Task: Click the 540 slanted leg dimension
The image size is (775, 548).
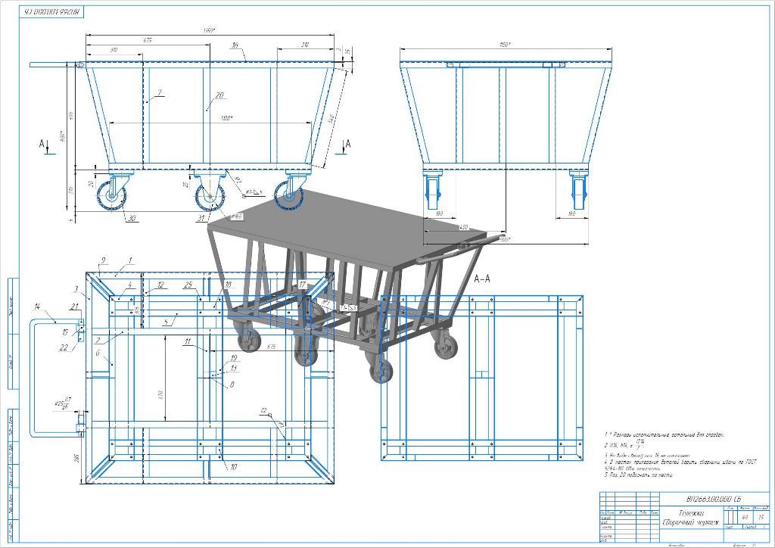Action: click(332, 119)
